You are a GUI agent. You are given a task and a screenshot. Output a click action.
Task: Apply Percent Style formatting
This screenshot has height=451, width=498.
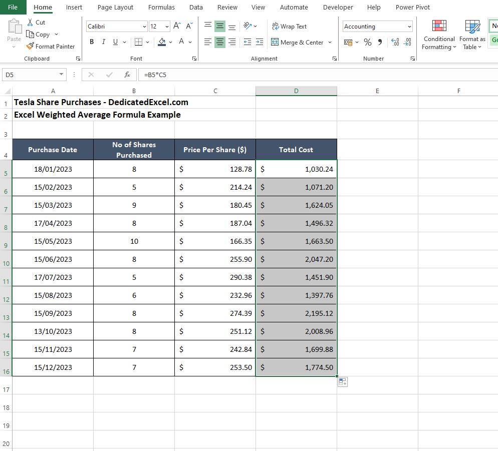point(368,42)
